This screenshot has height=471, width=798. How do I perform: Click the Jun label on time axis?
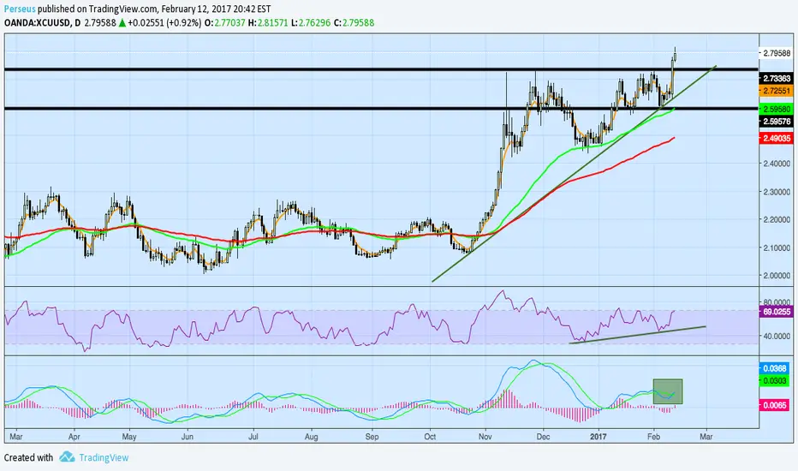[x=188, y=437]
